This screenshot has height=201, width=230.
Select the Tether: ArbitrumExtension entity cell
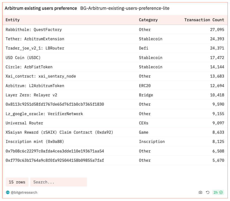pyautogui.click(x=35, y=39)
